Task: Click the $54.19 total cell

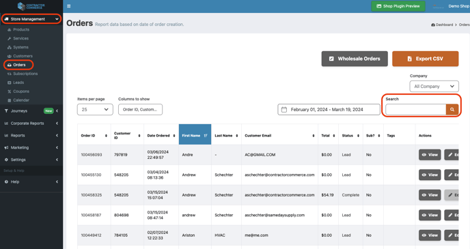Action: [x=327, y=195]
